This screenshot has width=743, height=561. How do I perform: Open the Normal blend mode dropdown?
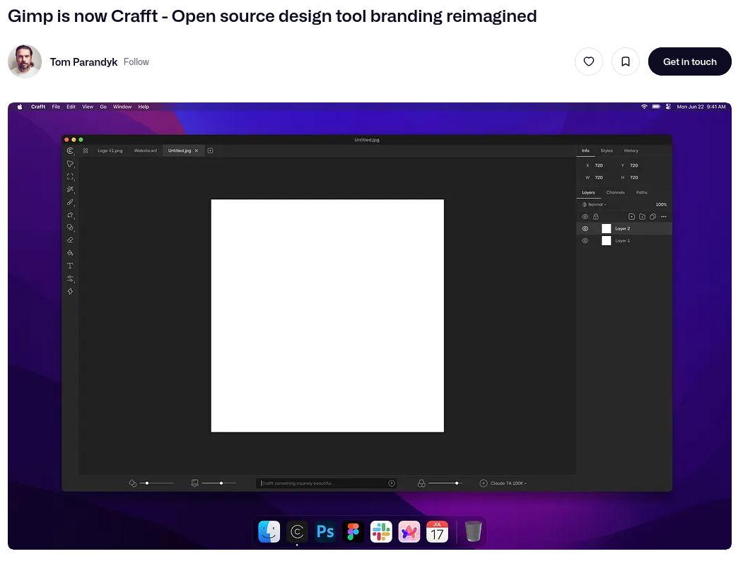coord(595,204)
